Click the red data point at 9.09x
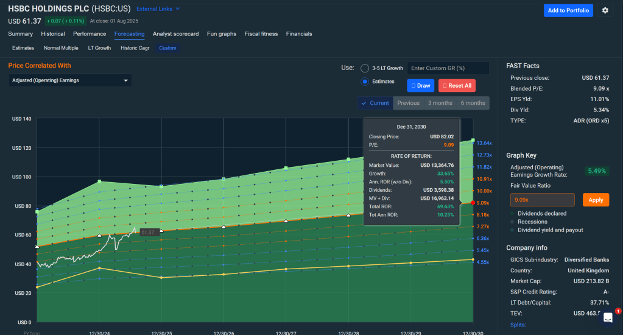Image resolution: width=623 pixels, height=335 pixels. [473, 203]
